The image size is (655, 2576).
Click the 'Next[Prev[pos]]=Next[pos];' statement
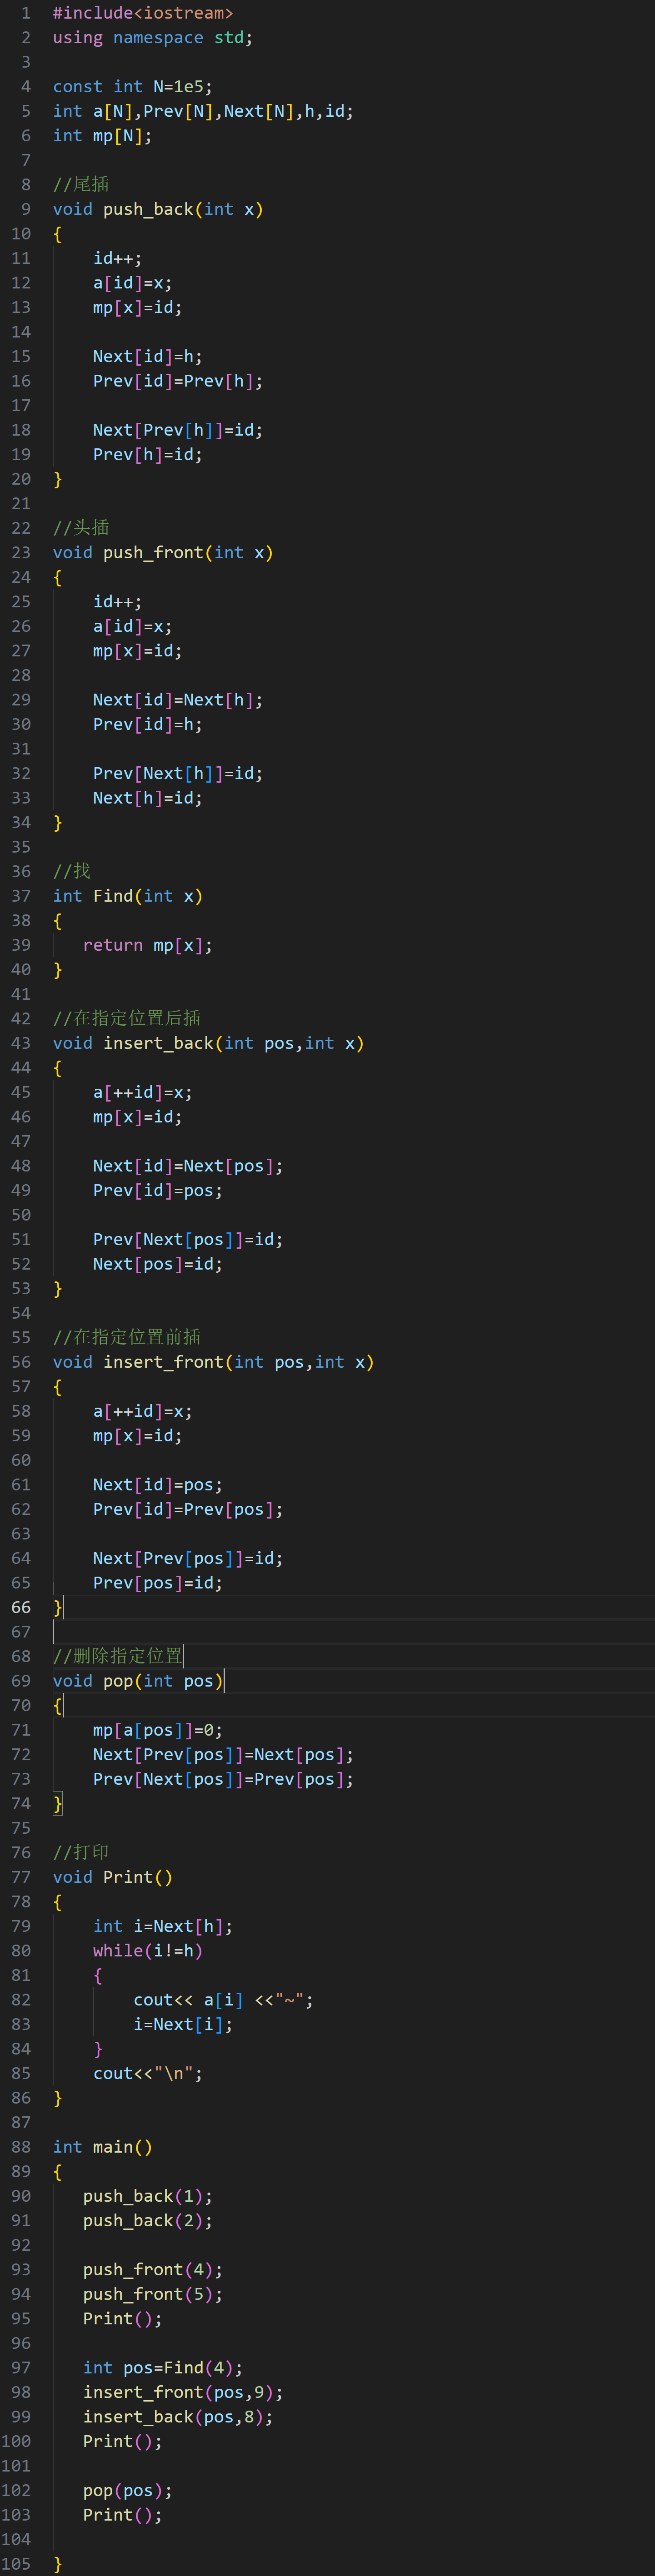tap(223, 1755)
